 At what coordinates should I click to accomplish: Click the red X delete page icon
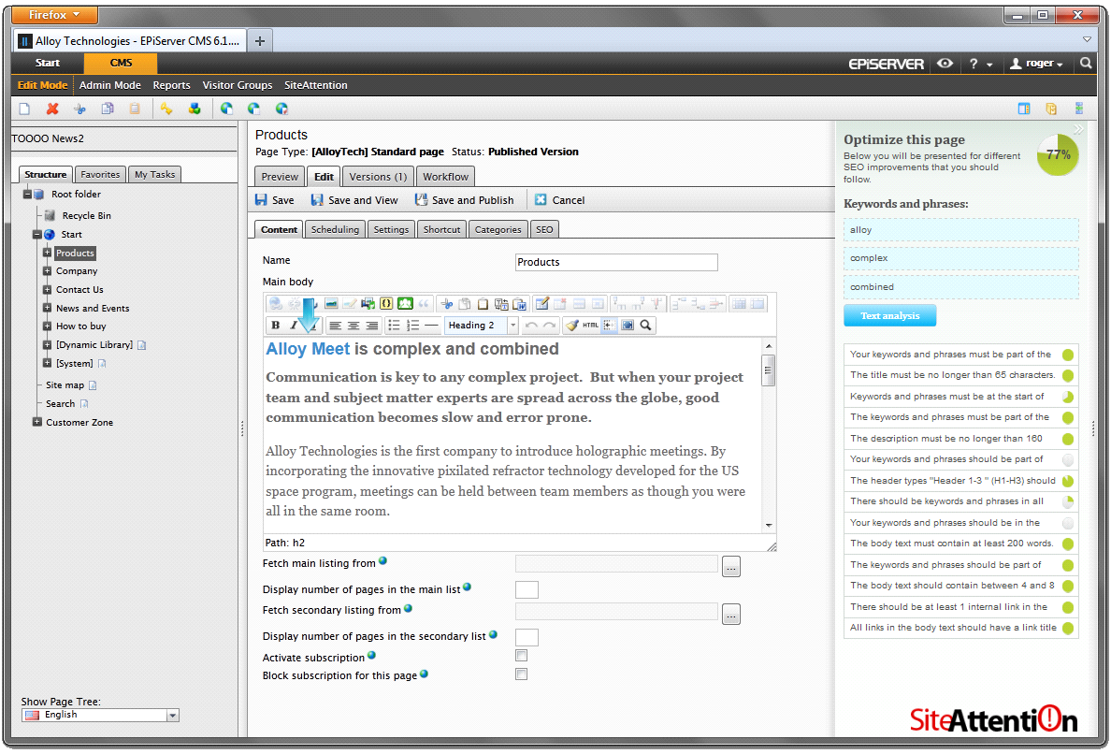pos(52,109)
